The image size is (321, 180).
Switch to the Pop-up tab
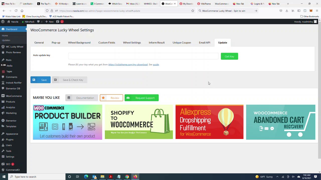click(56, 42)
